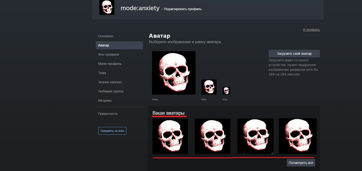
Task: Open the Тема settings section
Action: pos(102,73)
